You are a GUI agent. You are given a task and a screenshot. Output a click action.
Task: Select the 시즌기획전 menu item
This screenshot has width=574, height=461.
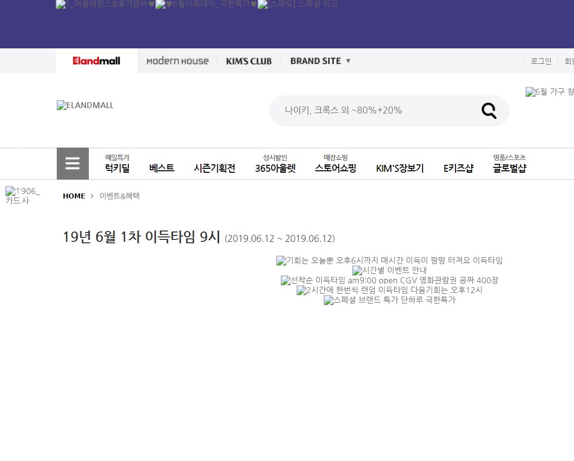(x=215, y=168)
